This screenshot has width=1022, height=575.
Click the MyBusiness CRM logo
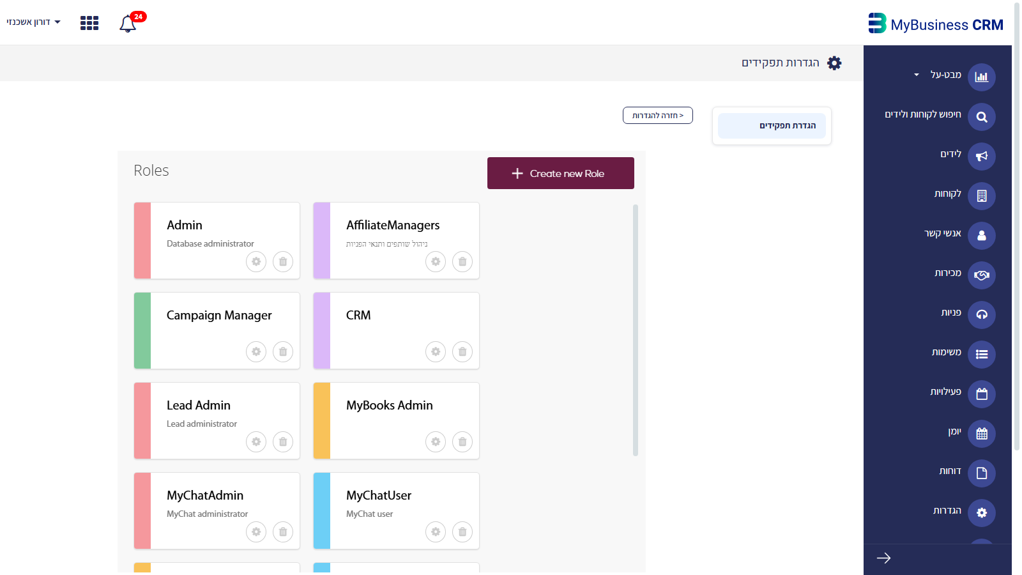936,24
